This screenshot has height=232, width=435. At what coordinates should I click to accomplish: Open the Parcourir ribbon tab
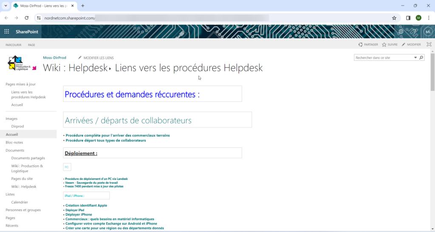[x=14, y=45]
